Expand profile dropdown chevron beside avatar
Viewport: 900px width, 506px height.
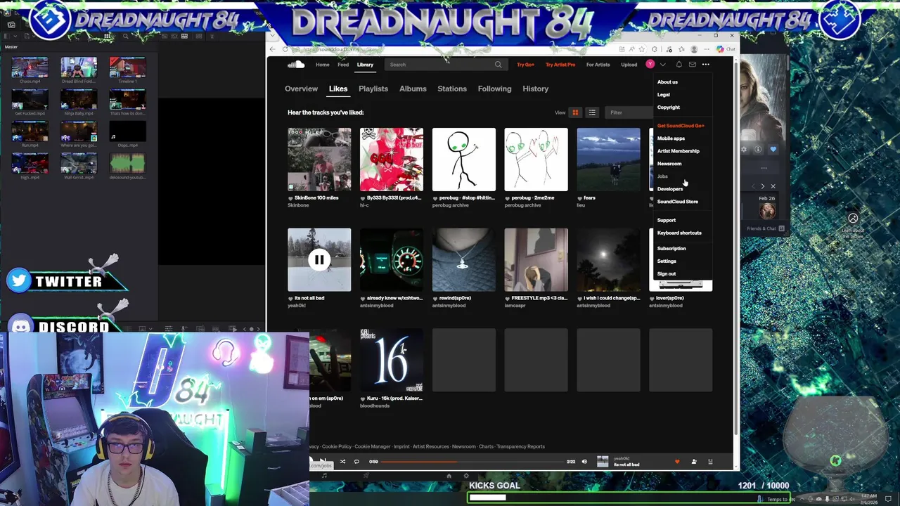coord(662,65)
